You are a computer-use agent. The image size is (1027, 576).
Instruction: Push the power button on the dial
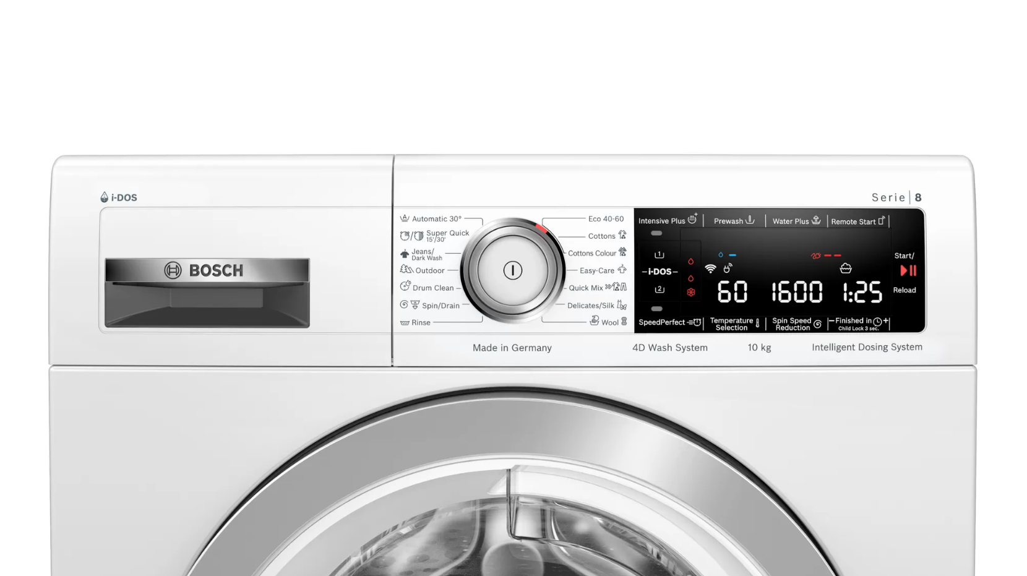pos(512,270)
